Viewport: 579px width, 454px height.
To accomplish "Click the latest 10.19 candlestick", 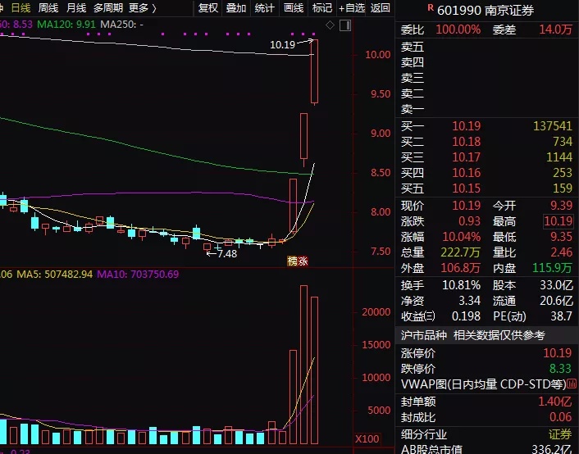I will [x=315, y=71].
